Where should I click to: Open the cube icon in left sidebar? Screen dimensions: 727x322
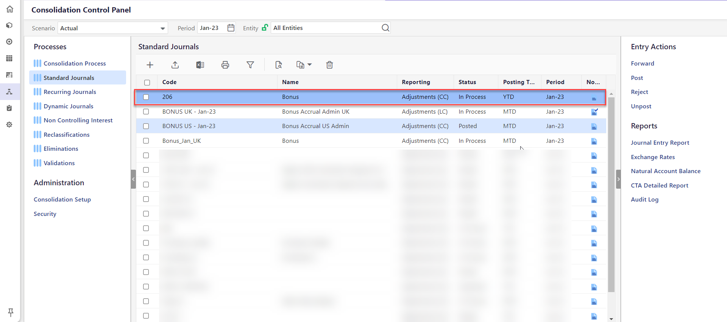coord(9,25)
